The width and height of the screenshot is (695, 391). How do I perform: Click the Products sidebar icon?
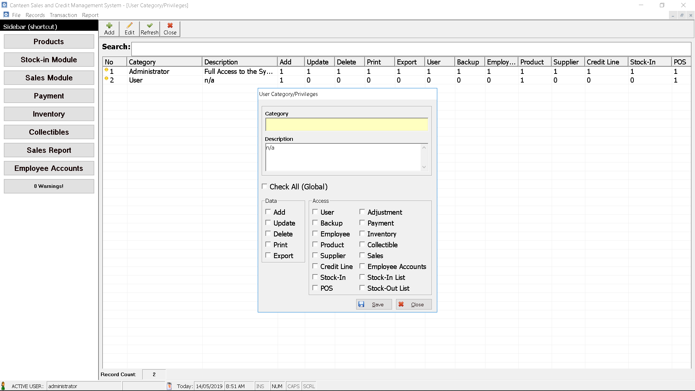point(49,42)
